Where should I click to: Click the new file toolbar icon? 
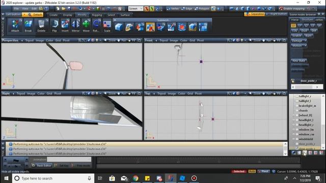tap(58, 9)
